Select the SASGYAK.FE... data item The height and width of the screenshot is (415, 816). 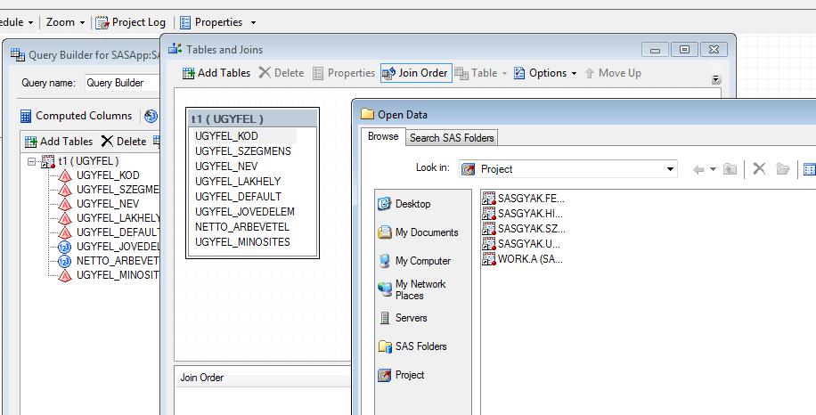pos(524,198)
